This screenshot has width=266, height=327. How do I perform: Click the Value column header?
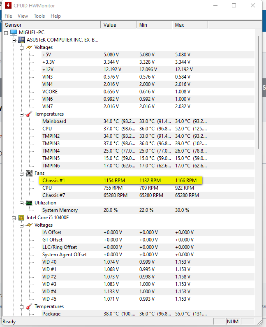click(118, 25)
